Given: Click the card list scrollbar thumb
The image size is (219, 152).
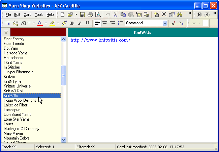Looking at the screenshot, I should [64, 76].
